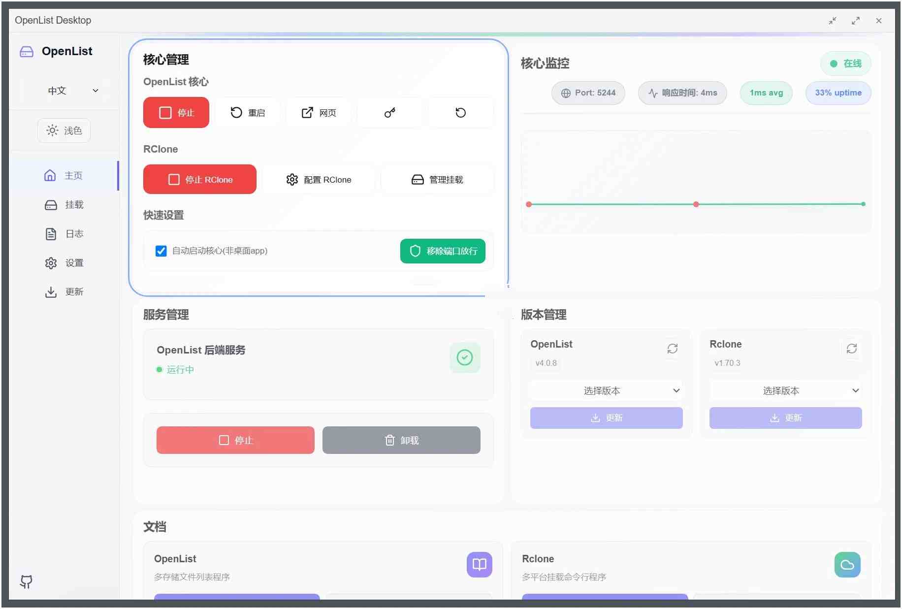Viewport: 902px width, 609px height.
Task: Click the refresh icon beside OpenList version
Action: 673,349
